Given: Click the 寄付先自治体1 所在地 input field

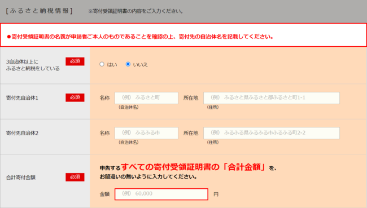Looking at the screenshot, I should tap(272, 98).
